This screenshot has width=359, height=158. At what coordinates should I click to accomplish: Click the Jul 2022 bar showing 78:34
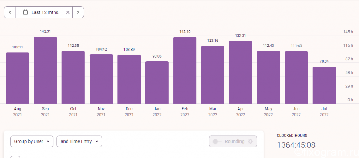(324, 85)
